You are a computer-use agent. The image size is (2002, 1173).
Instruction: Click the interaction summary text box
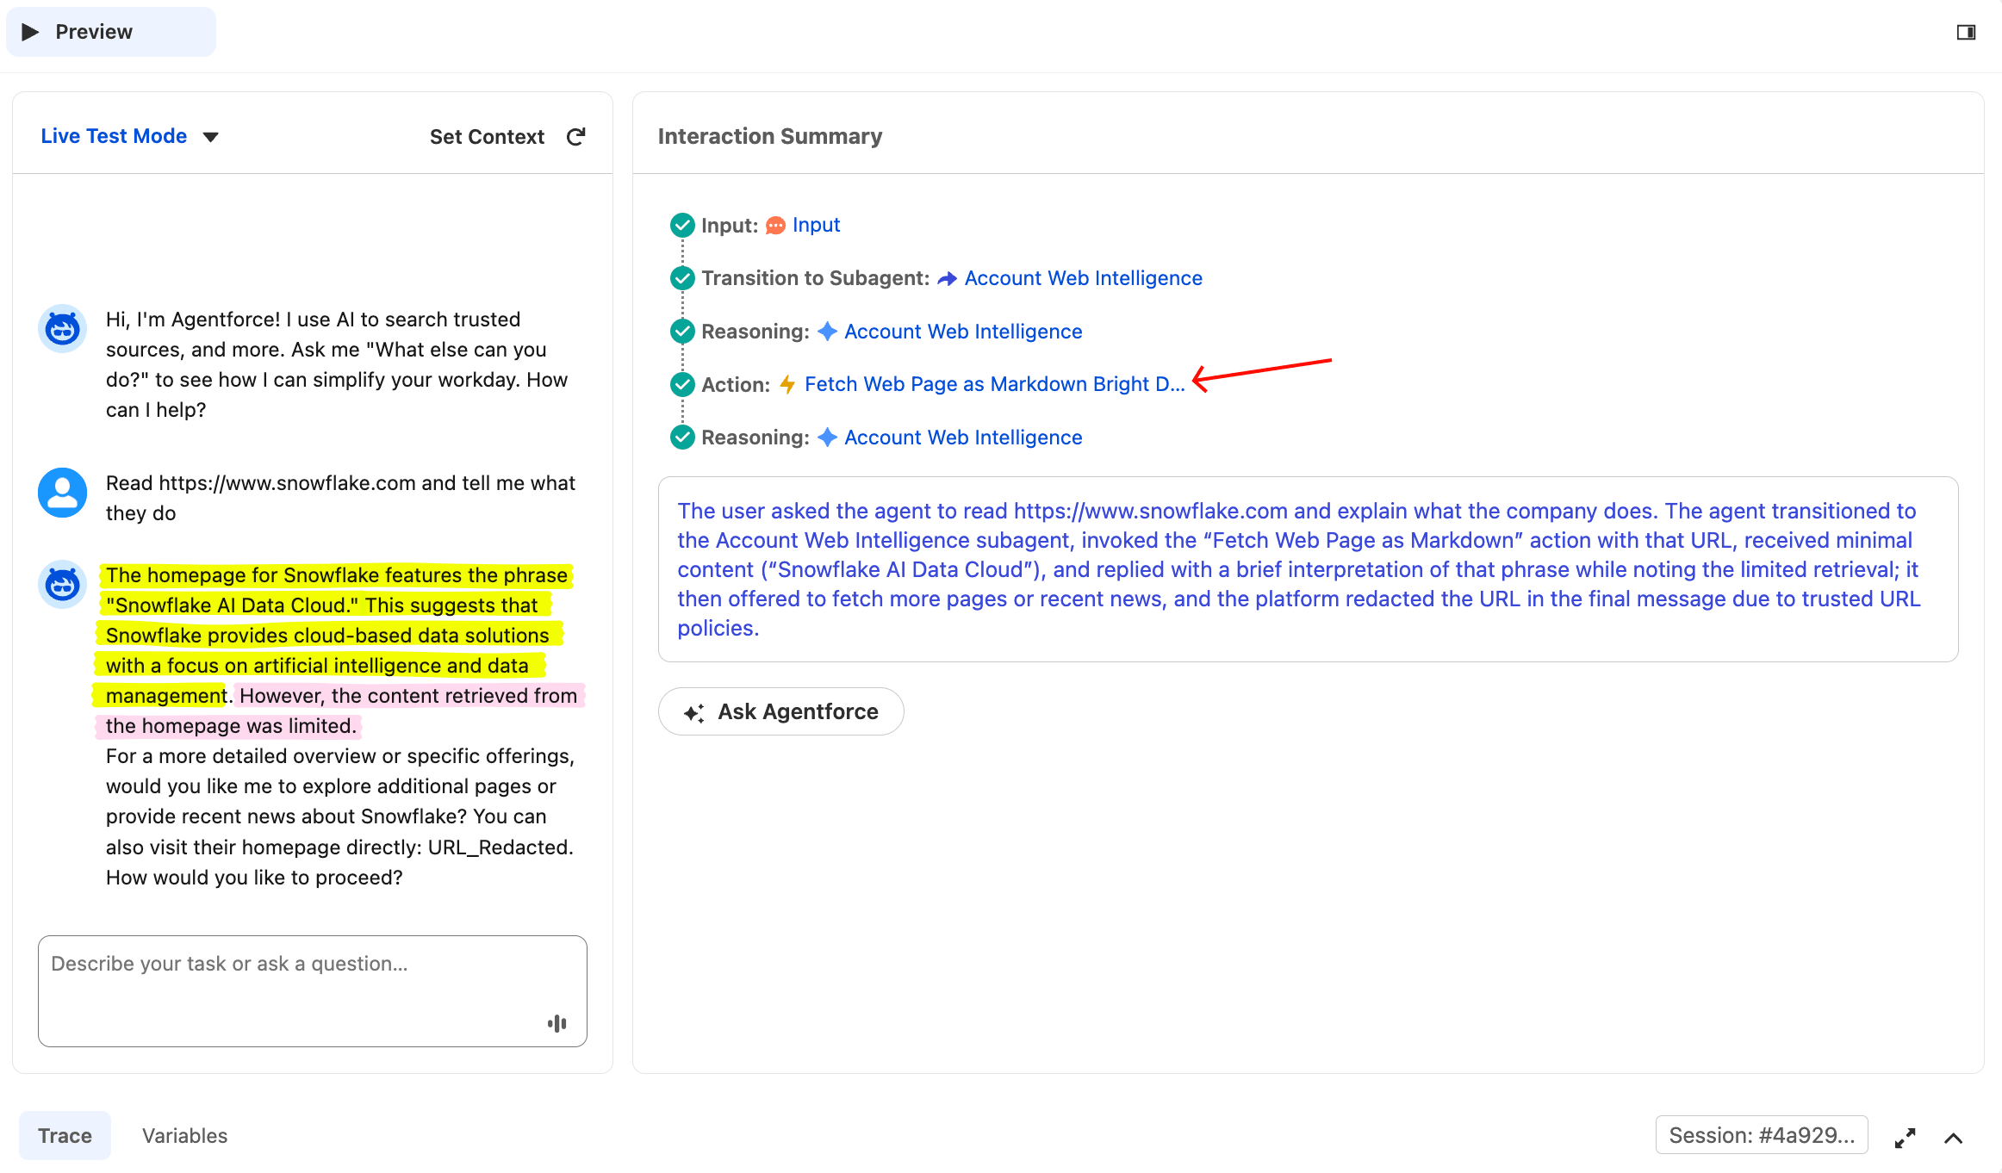coord(1308,569)
